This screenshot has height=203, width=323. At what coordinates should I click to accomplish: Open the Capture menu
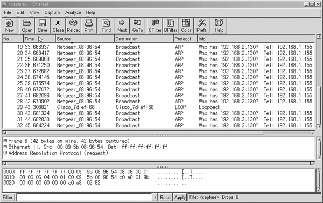(x=52, y=13)
